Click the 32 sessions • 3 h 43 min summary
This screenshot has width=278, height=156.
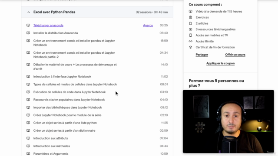pos(152,12)
